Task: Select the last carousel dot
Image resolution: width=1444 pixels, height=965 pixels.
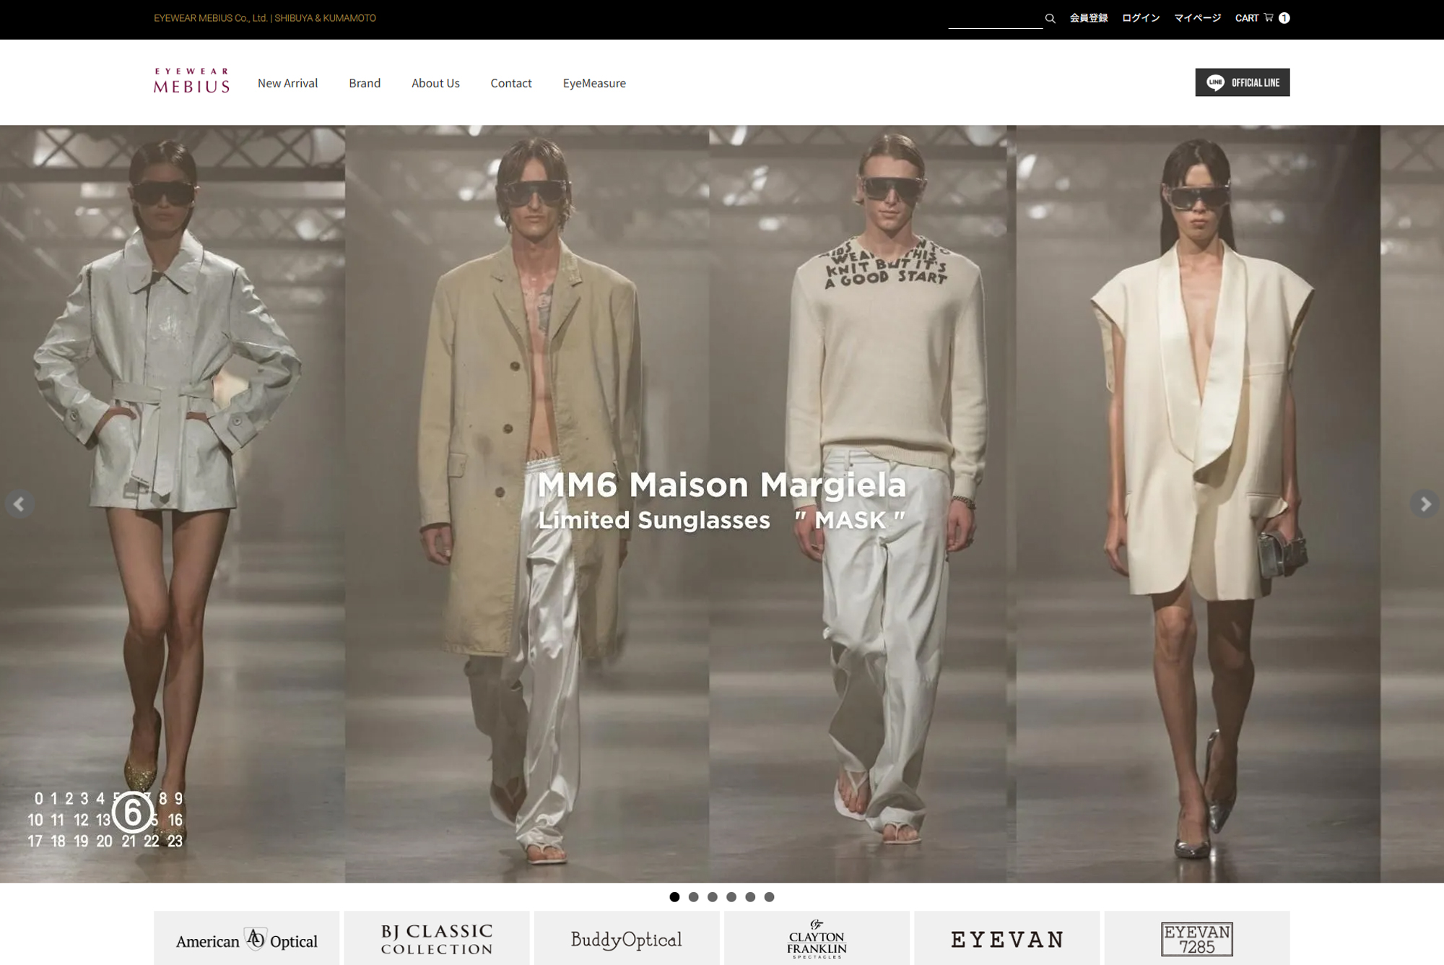Action: 769,897
